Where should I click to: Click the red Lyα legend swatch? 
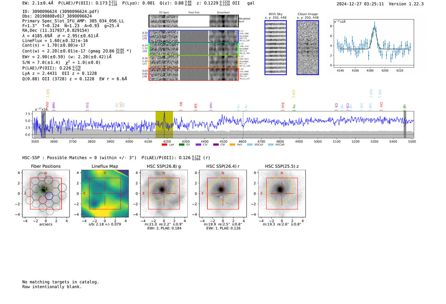point(164,145)
